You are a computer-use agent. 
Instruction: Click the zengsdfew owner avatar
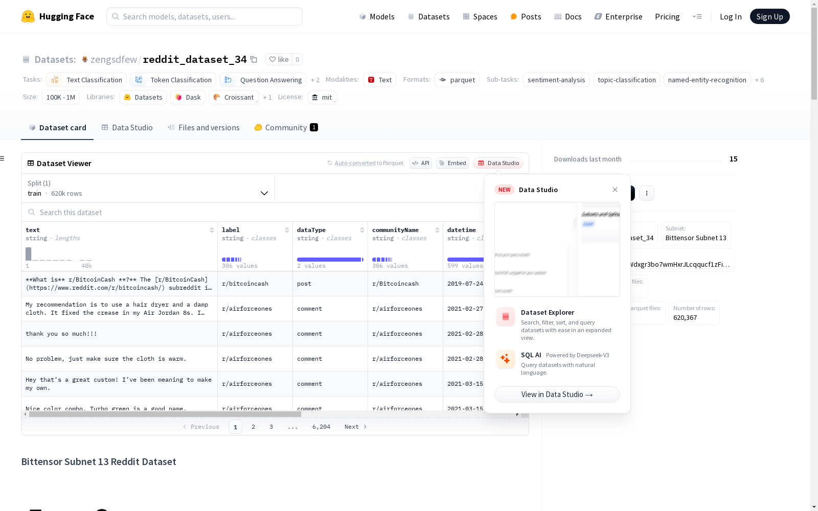click(x=85, y=59)
